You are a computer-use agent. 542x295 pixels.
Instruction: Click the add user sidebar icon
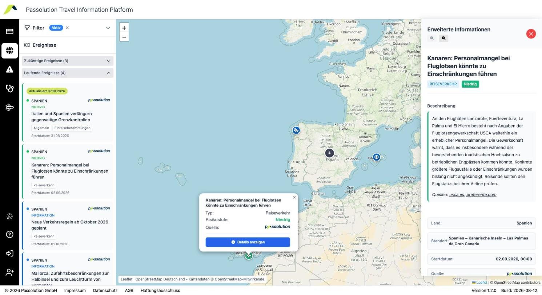9,272
